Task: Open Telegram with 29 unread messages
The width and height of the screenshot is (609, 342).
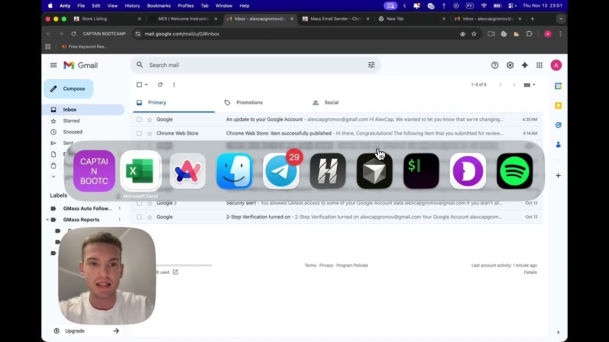Action: point(281,171)
